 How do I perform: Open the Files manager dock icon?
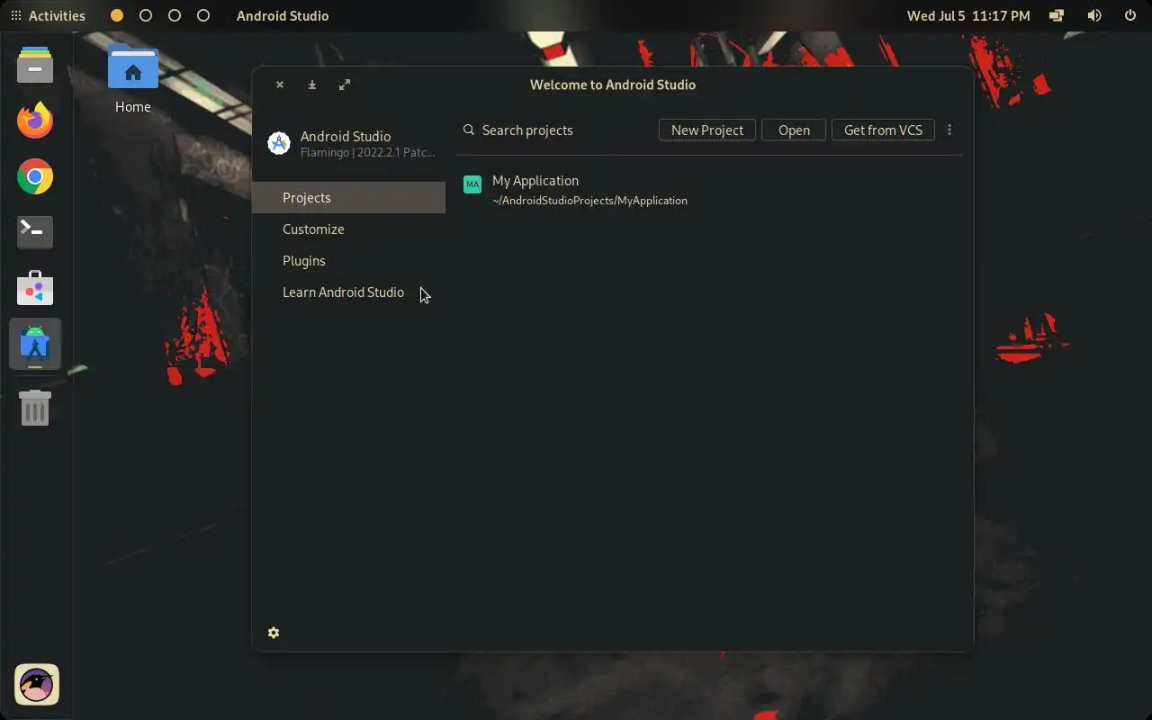tap(35, 65)
